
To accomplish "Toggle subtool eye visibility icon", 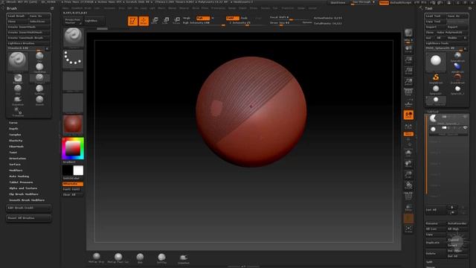I will pyautogui.click(x=465, y=128).
